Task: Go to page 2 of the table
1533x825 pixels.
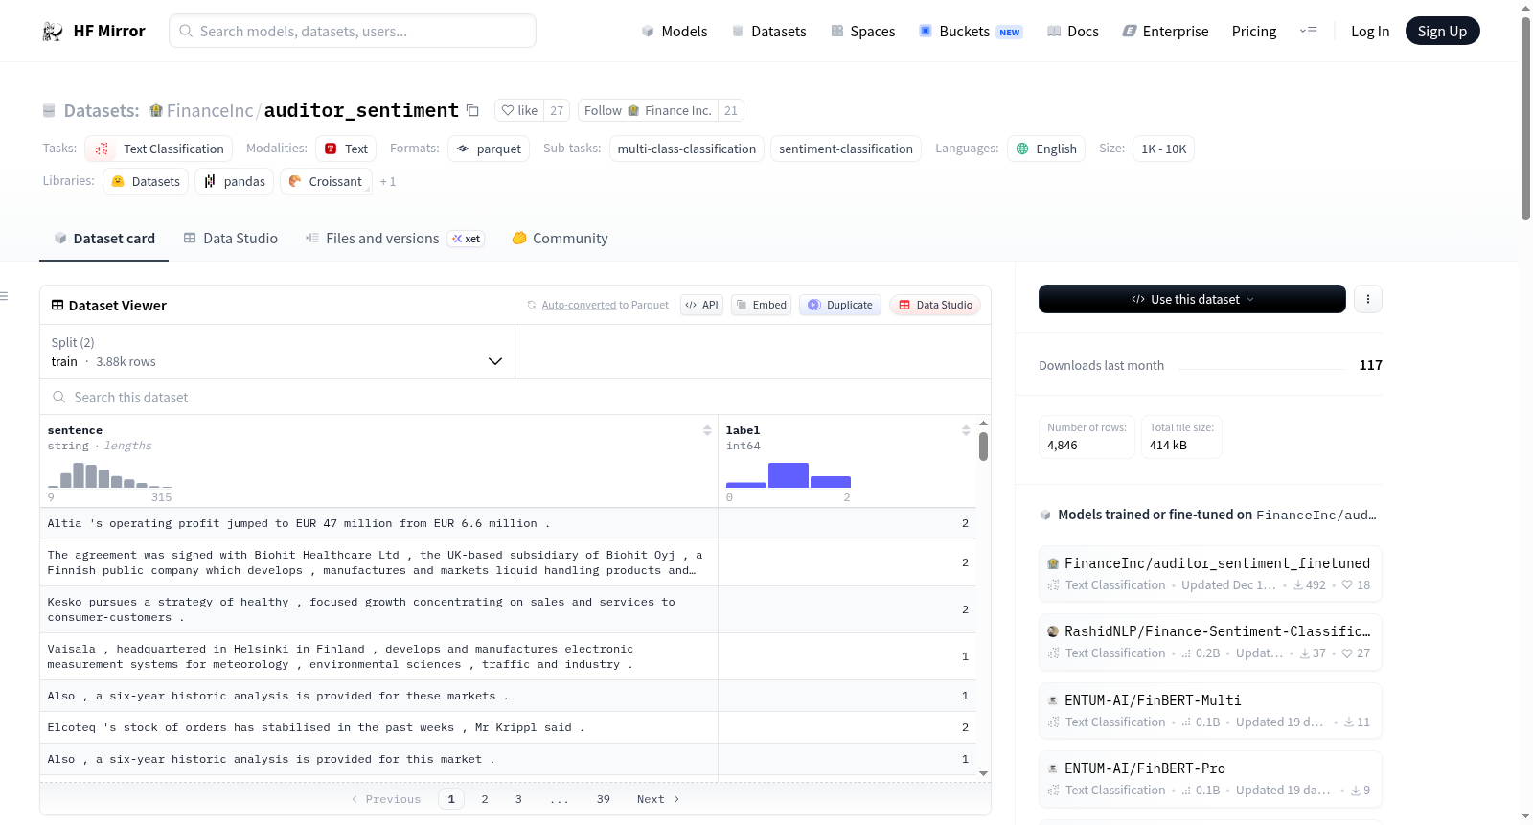Action: (485, 799)
